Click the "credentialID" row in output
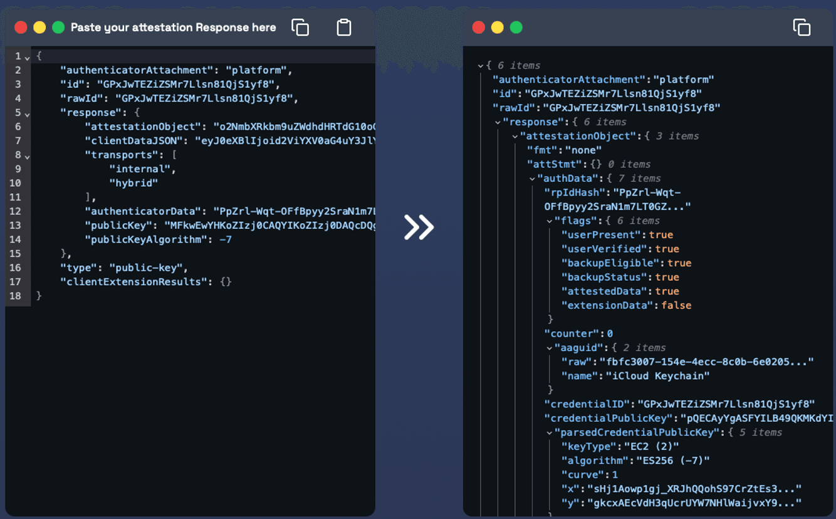Viewport: 836px width, 519px height. point(679,404)
